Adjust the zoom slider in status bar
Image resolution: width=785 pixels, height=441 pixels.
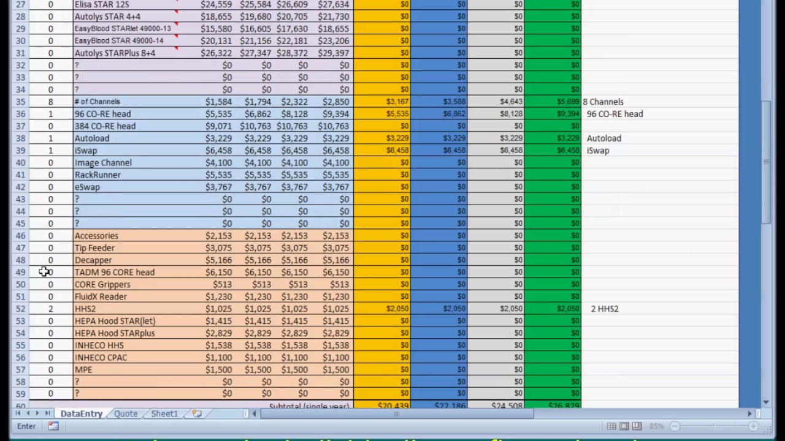coord(716,426)
